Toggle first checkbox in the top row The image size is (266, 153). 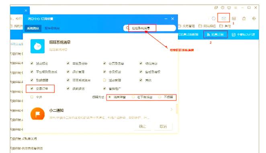32,63
